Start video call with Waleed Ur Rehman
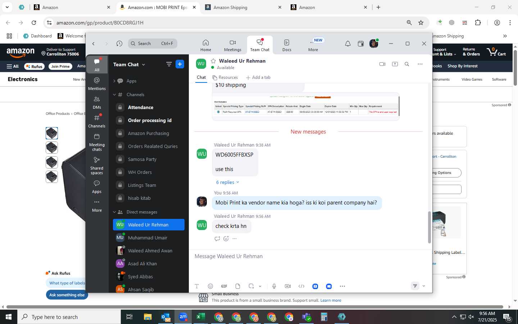Viewport: 518px width, 324px height. (382, 64)
